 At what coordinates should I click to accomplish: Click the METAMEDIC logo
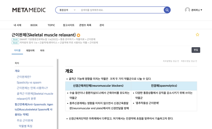[29, 10]
